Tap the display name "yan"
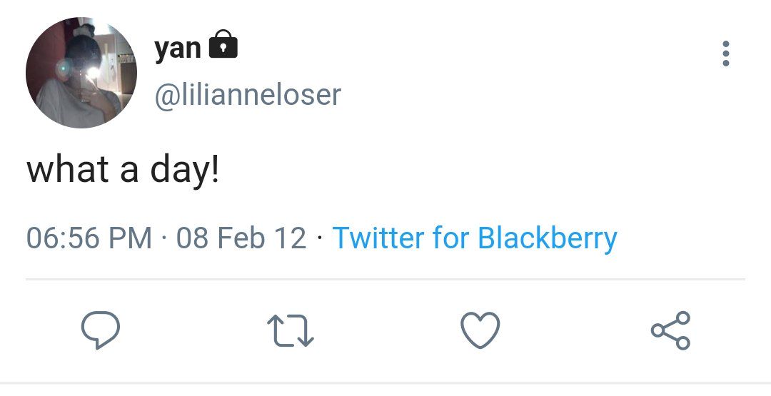 point(178,48)
